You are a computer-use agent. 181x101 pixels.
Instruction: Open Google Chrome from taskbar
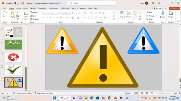pyautogui.click(x=109, y=98)
